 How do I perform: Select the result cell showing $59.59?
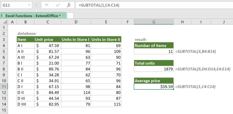154,86
